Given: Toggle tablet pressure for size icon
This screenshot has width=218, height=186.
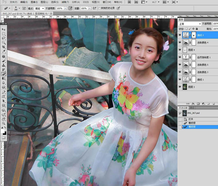Looking at the screenshot, I should [118, 8].
